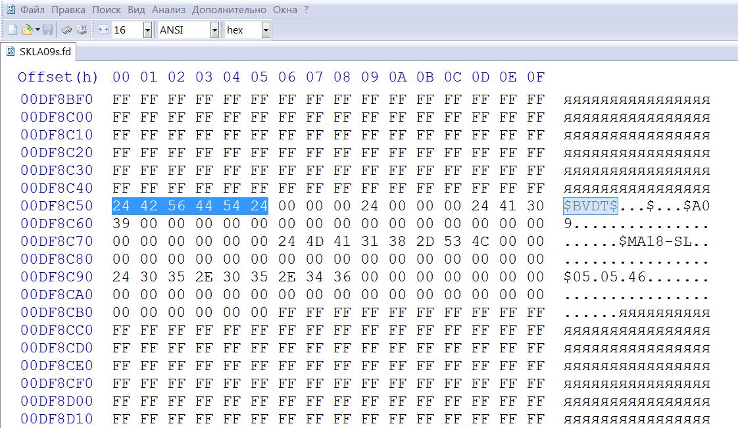
Task: Click byte 53 in row 00DF8C70
Action: point(453,241)
